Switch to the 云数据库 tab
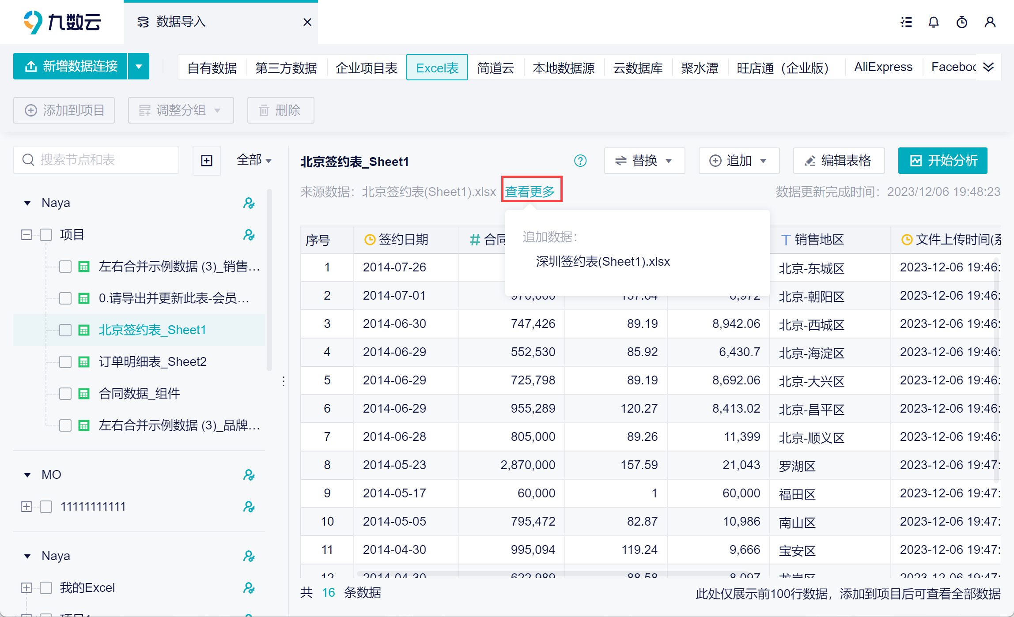The image size is (1014, 617). pos(637,68)
